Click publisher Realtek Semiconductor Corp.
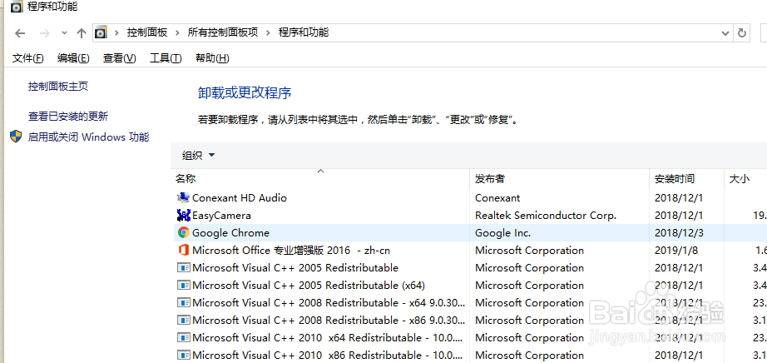Screen dimensions: 767x363 (x=546, y=216)
